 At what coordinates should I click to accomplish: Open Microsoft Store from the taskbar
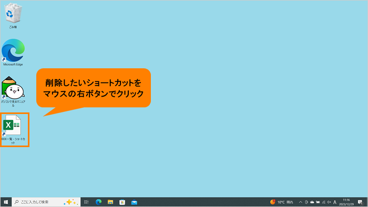122,202
